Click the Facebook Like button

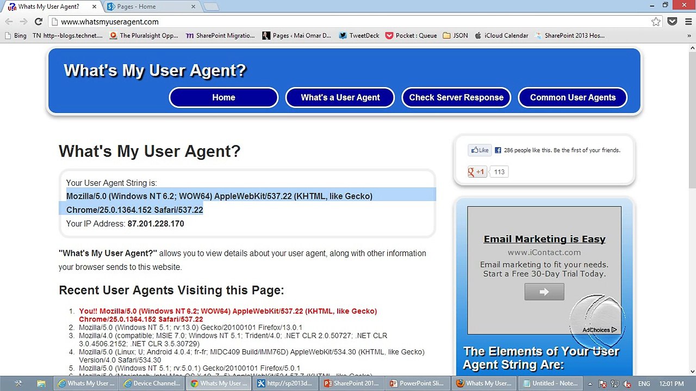[x=480, y=150]
